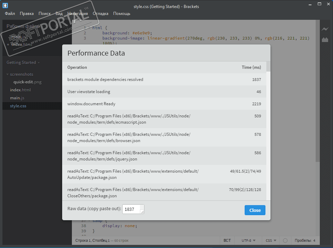The height and width of the screenshot is (248, 333).
Task: Click the Live Preview lightning icon
Action: [x=325, y=29]
